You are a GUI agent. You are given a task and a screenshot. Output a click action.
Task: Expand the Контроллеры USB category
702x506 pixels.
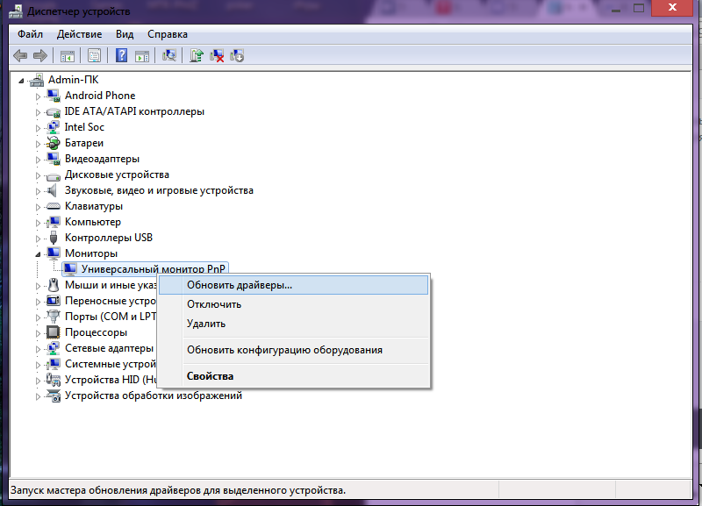pyautogui.click(x=38, y=238)
